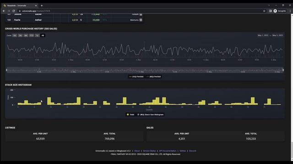Select the Universalis browser tab
This screenshot has width=293, height=164.
20,5
